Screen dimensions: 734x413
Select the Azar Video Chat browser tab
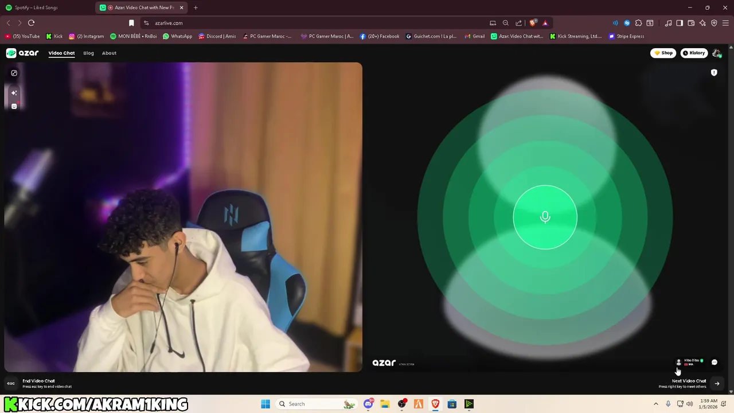[140, 7]
